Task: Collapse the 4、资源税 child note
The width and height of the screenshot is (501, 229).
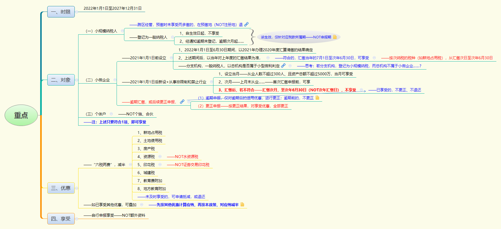Action: [x=160, y=156]
